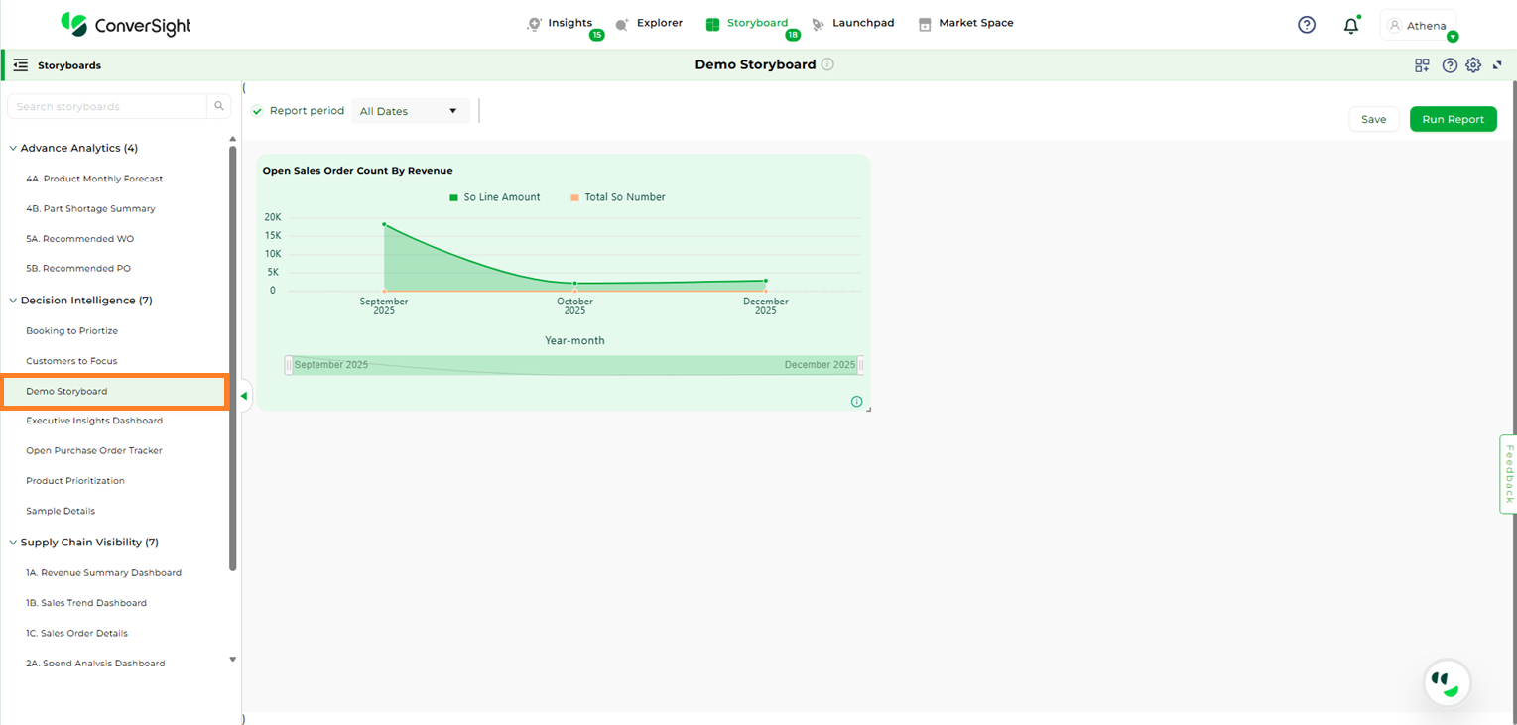Click the Save button

tap(1373, 119)
